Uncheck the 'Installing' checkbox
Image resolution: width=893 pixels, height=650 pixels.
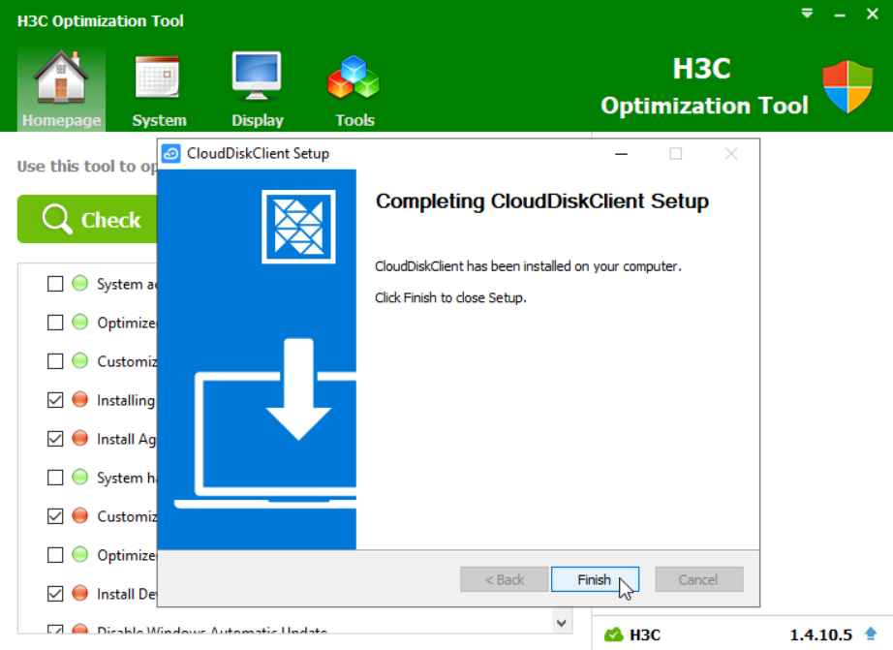(x=55, y=400)
